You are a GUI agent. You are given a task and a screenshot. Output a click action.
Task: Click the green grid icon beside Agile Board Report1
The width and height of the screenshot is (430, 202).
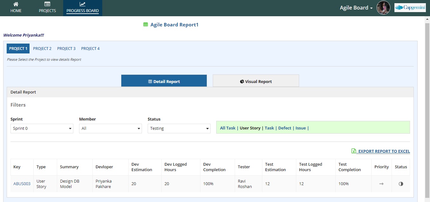145,24
